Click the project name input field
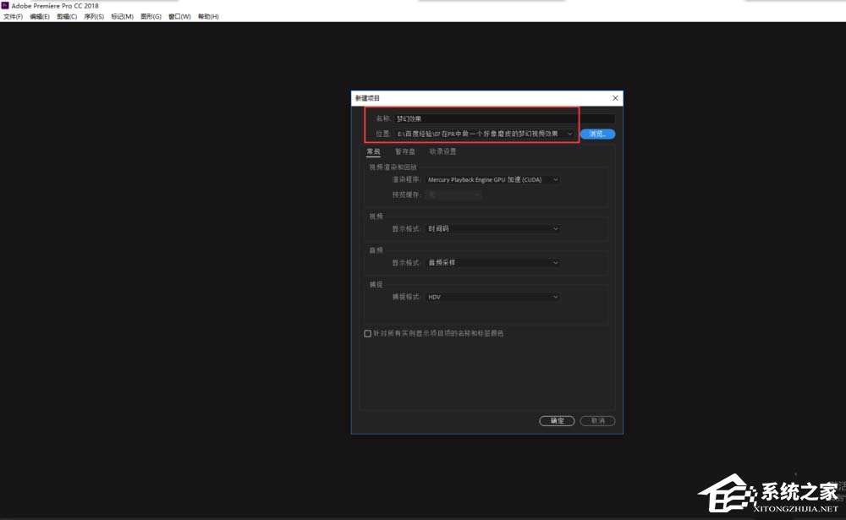Screen dimensions: 846x520 504,118
